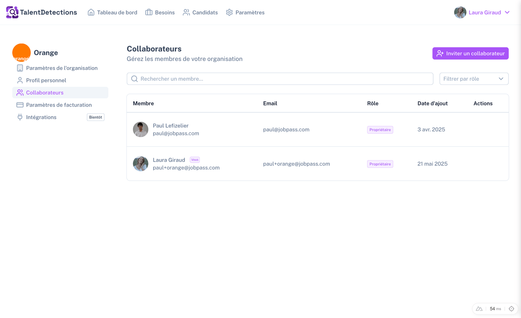The image size is (521, 318).
Task: Click the Inviter un collaborateur button
Action: (470, 53)
